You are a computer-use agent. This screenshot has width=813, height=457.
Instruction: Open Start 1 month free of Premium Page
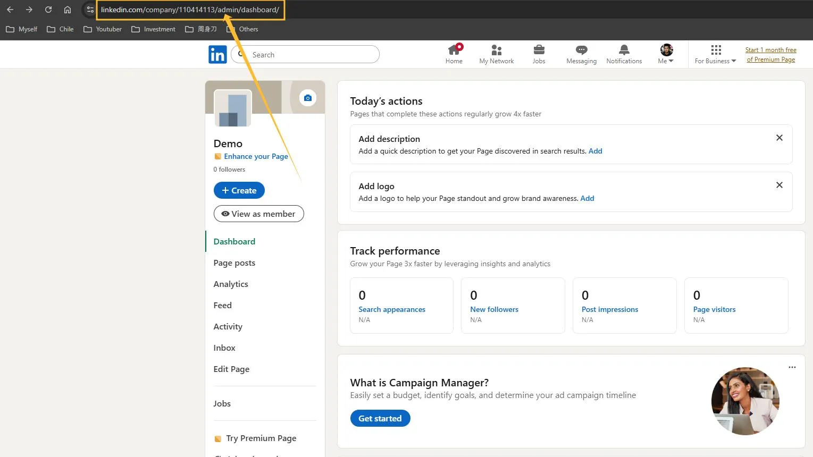(770, 54)
